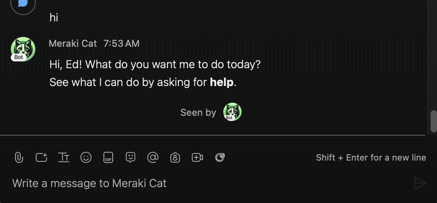437x203 pixels.
Task: Share personal room link icon
Action: point(175,157)
